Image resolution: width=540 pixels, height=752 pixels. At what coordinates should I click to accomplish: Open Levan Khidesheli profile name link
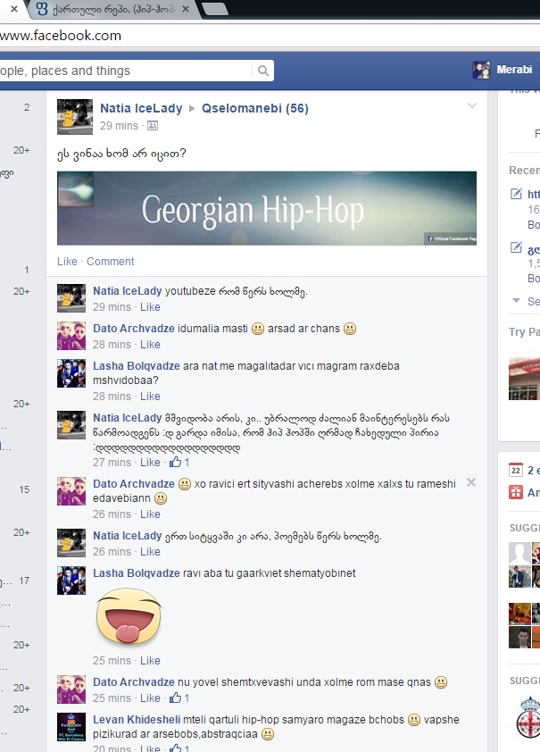[x=137, y=719]
